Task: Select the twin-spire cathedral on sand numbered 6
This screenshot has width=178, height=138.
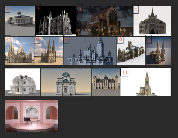Action: pyautogui.click(x=48, y=51)
